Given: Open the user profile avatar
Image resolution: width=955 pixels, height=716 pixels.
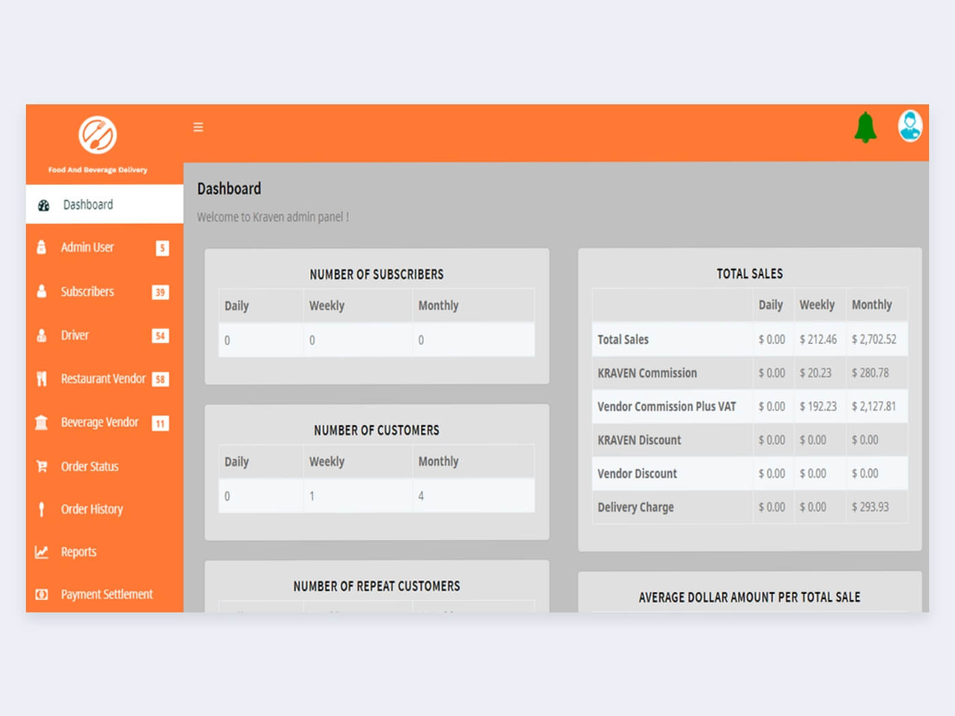Looking at the screenshot, I should tap(910, 126).
